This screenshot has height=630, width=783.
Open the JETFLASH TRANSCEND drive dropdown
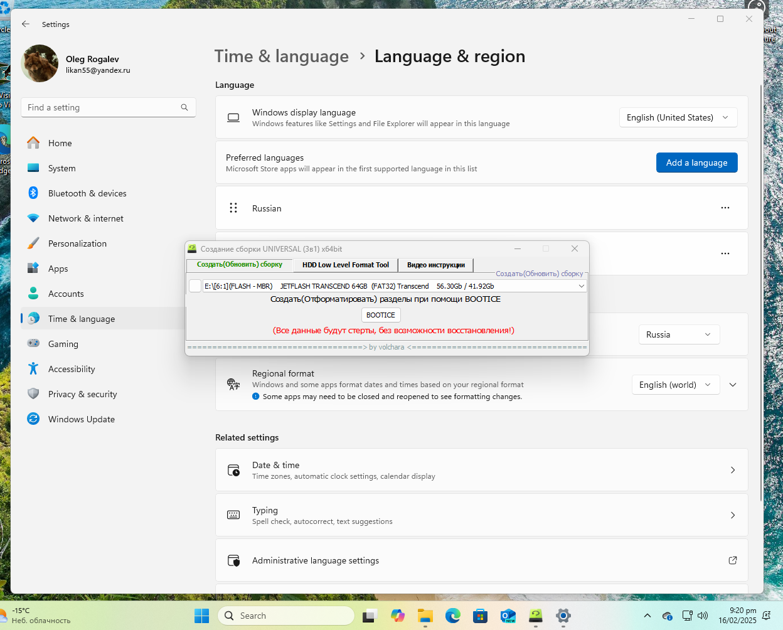point(581,286)
